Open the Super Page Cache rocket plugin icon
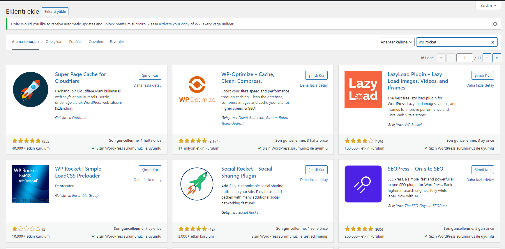Viewport: 505px width, 249px height. (31, 90)
